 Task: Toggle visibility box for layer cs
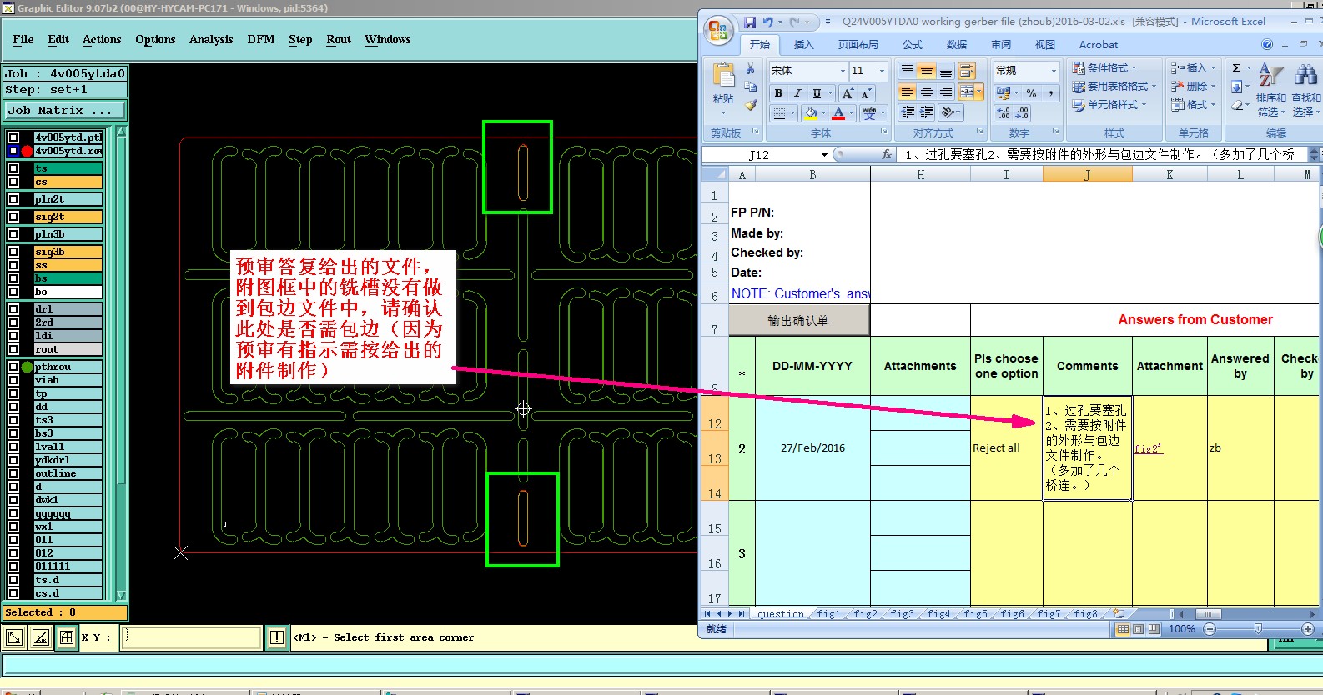point(13,182)
